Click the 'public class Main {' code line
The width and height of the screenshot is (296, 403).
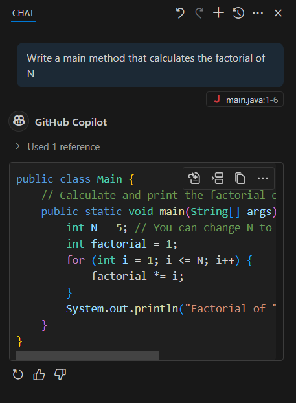[75, 179]
